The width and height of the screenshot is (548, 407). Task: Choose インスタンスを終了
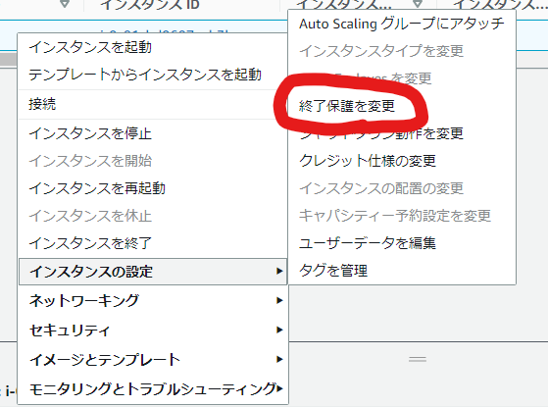click(x=90, y=243)
